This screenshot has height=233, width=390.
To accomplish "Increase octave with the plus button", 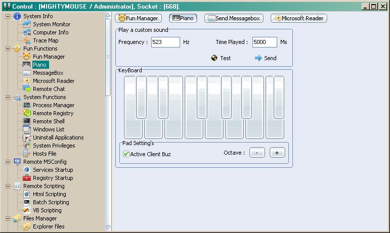I will tap(277, 153).
